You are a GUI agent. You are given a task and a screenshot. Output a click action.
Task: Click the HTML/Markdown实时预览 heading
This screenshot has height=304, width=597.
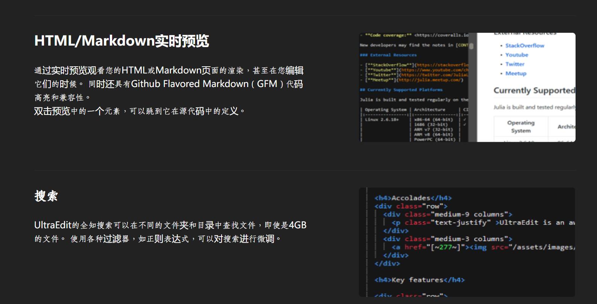point(122,41)
